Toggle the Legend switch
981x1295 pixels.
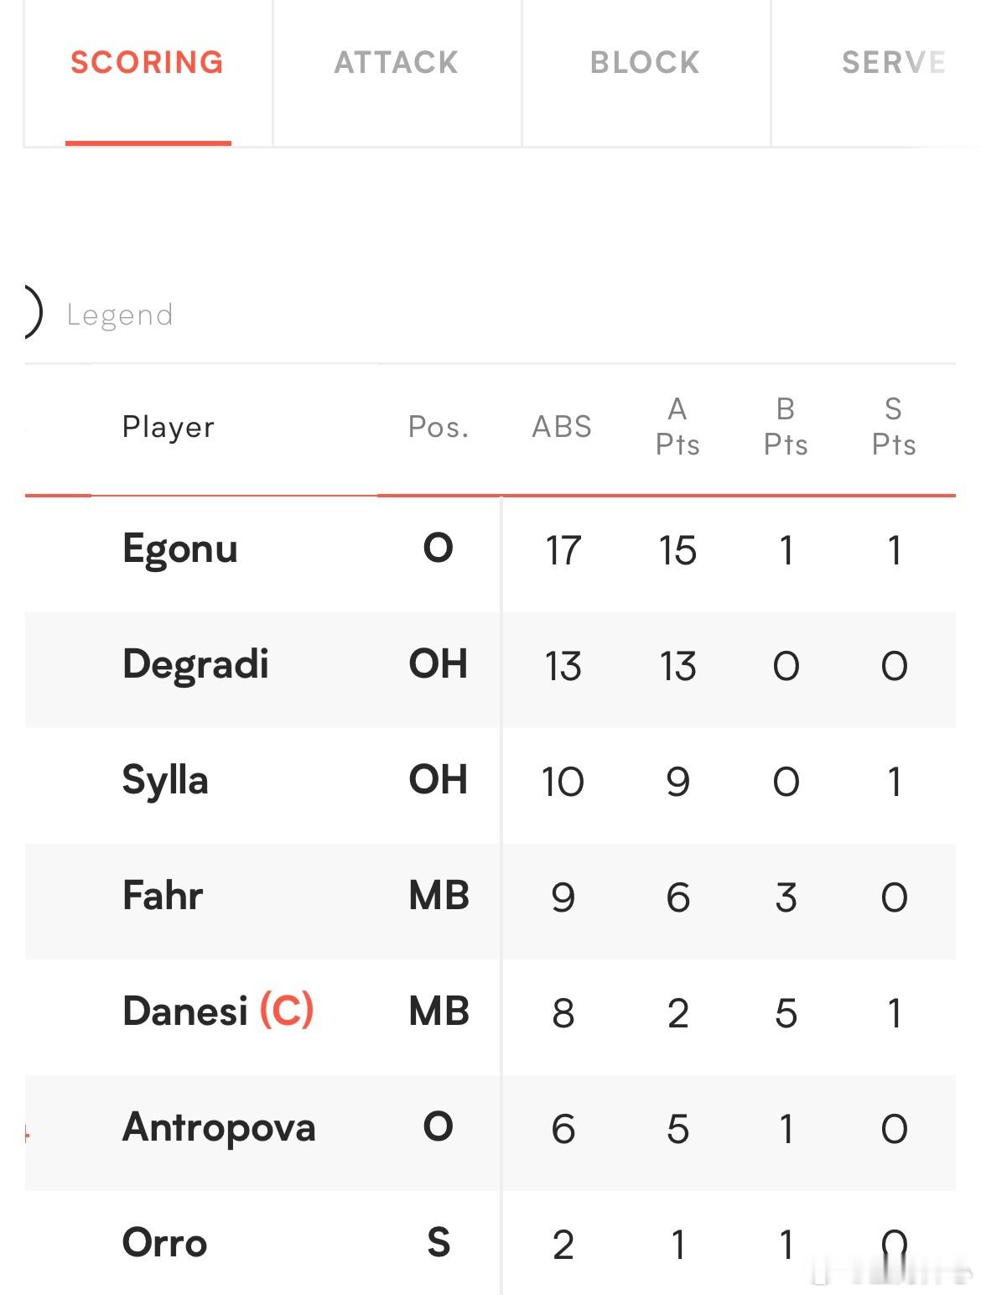click(x=32, y=313)
